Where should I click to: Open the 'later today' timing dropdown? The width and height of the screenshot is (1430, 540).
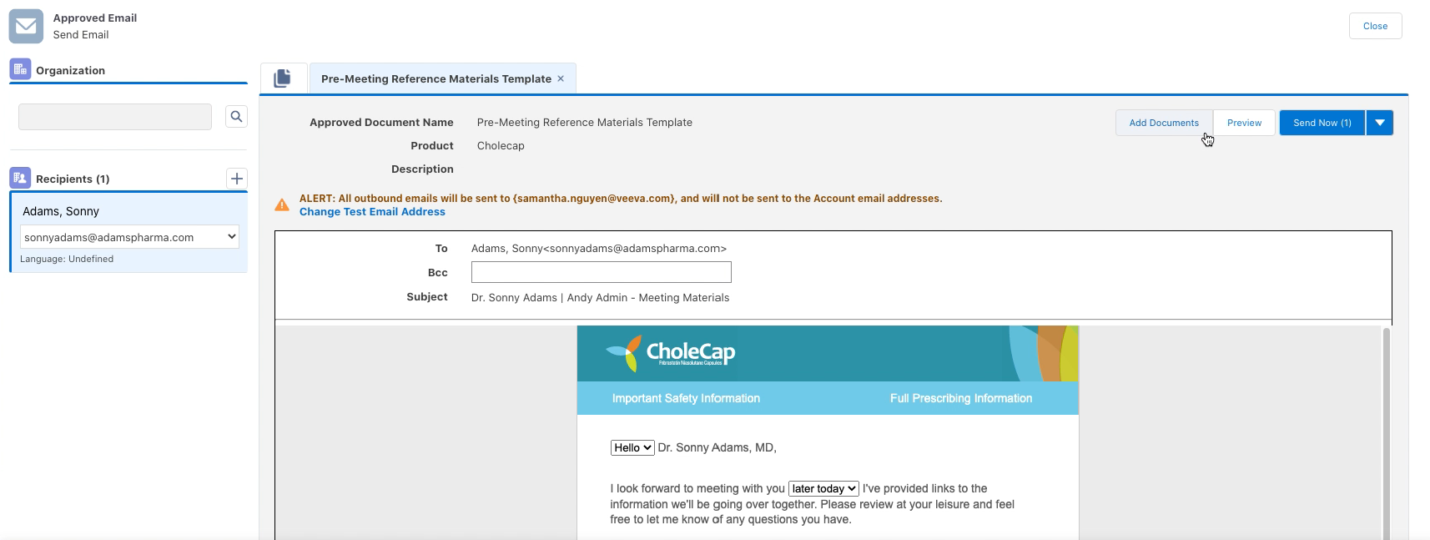point(823,489)
